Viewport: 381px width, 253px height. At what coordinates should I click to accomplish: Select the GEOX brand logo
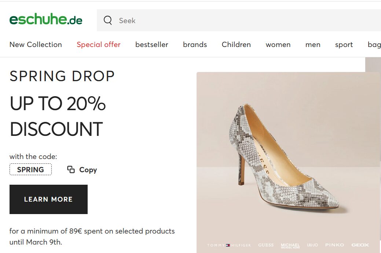click(x=360, y=245)
